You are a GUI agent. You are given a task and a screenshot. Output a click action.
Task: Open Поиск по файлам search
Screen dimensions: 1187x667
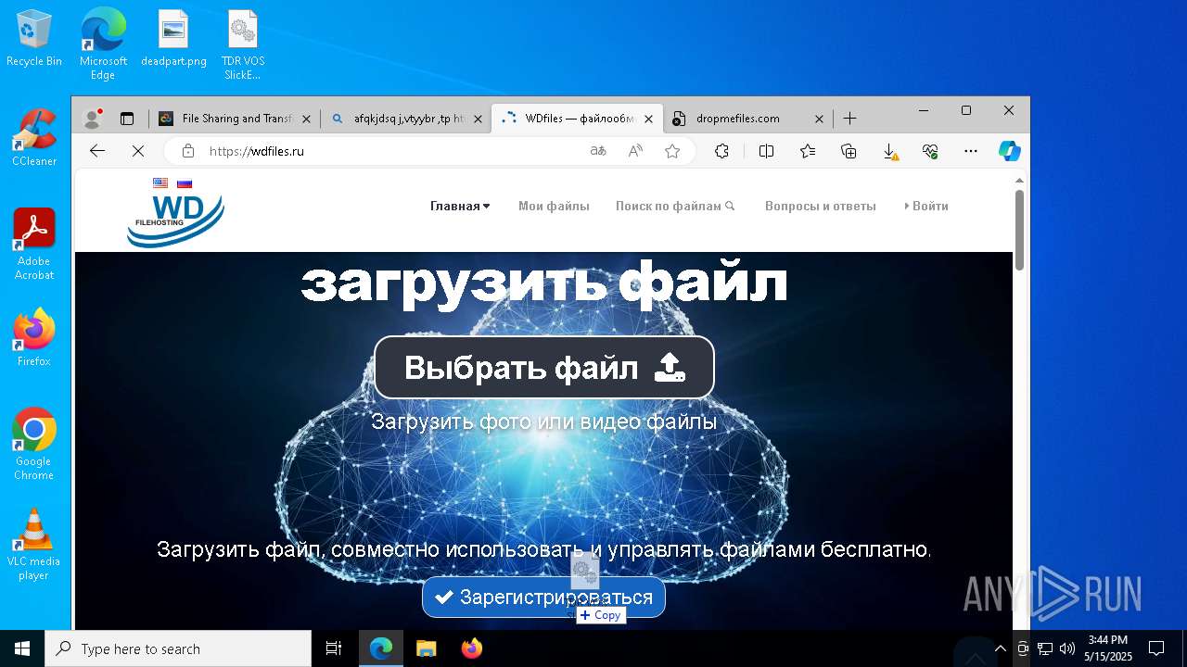tap(675, 206)
